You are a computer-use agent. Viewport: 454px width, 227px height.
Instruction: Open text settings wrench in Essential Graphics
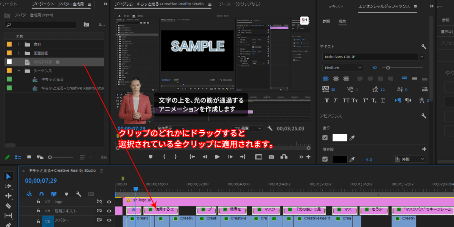(424, 47)
